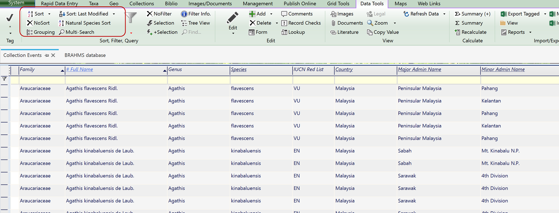The height and width of the screenshot is (213, 559).
Task: Open the Tag dropdown arrow
Action: click(x=10, y=33)
